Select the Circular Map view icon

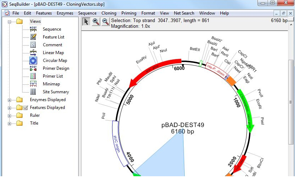[33, 61]
